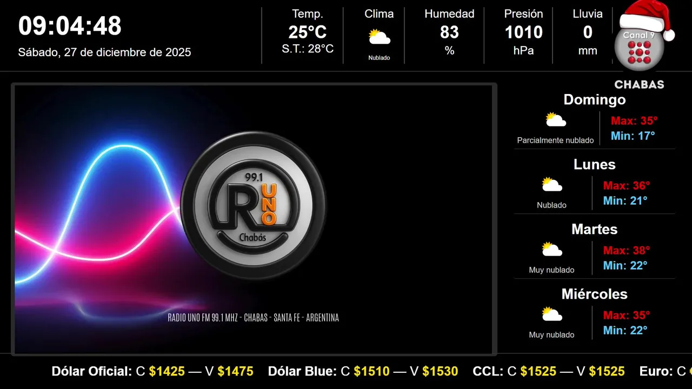Click the hPa unit text

point(523,51)
